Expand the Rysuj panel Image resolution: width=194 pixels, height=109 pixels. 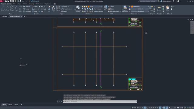click(11, 14)
